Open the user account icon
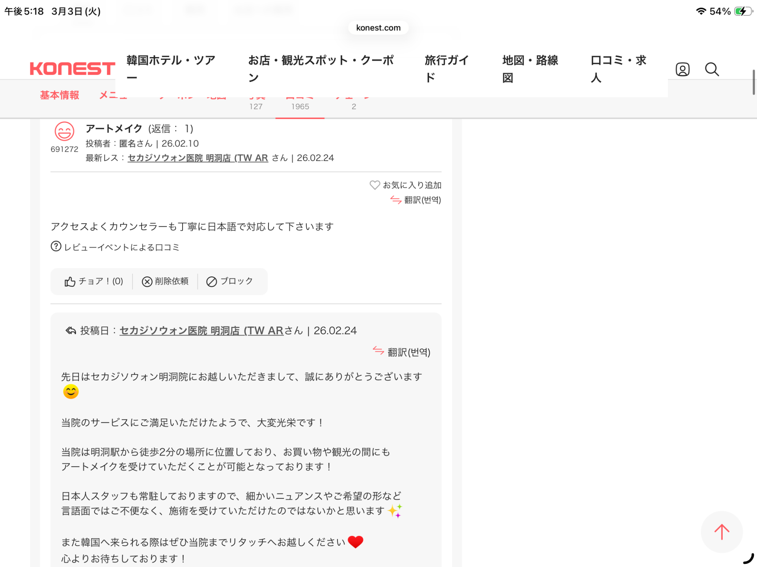This screenshot has width=757, height=567. (682, 69)
